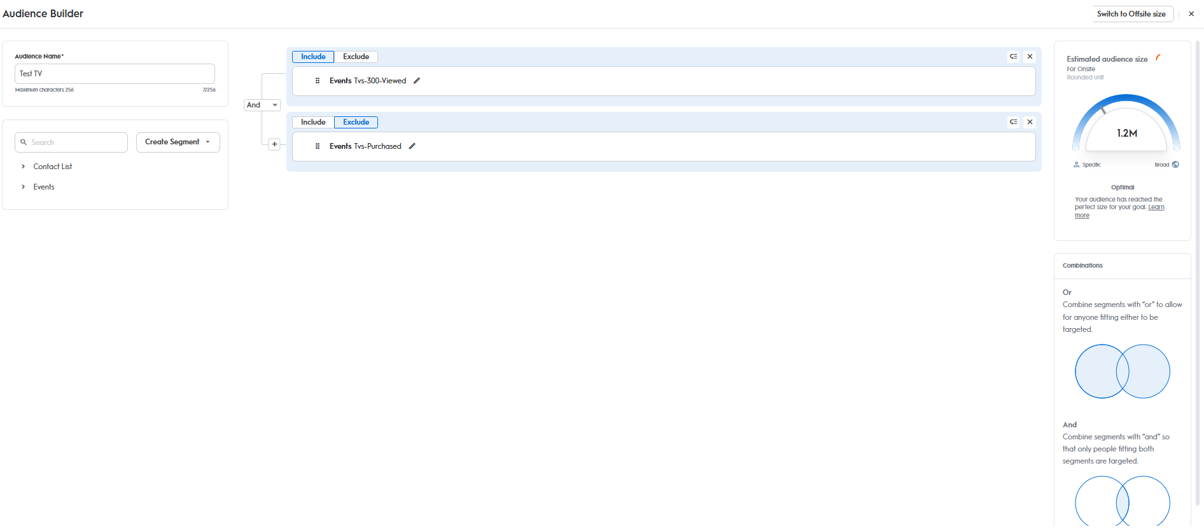Close the Audience Builder dialog
This screenshot has height=529, width=1204.
coord(1191,14)
